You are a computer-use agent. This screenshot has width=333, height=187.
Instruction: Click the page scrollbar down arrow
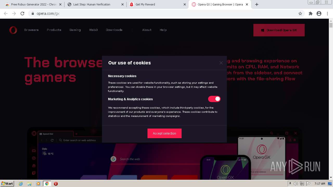click(x=331, y=178)
